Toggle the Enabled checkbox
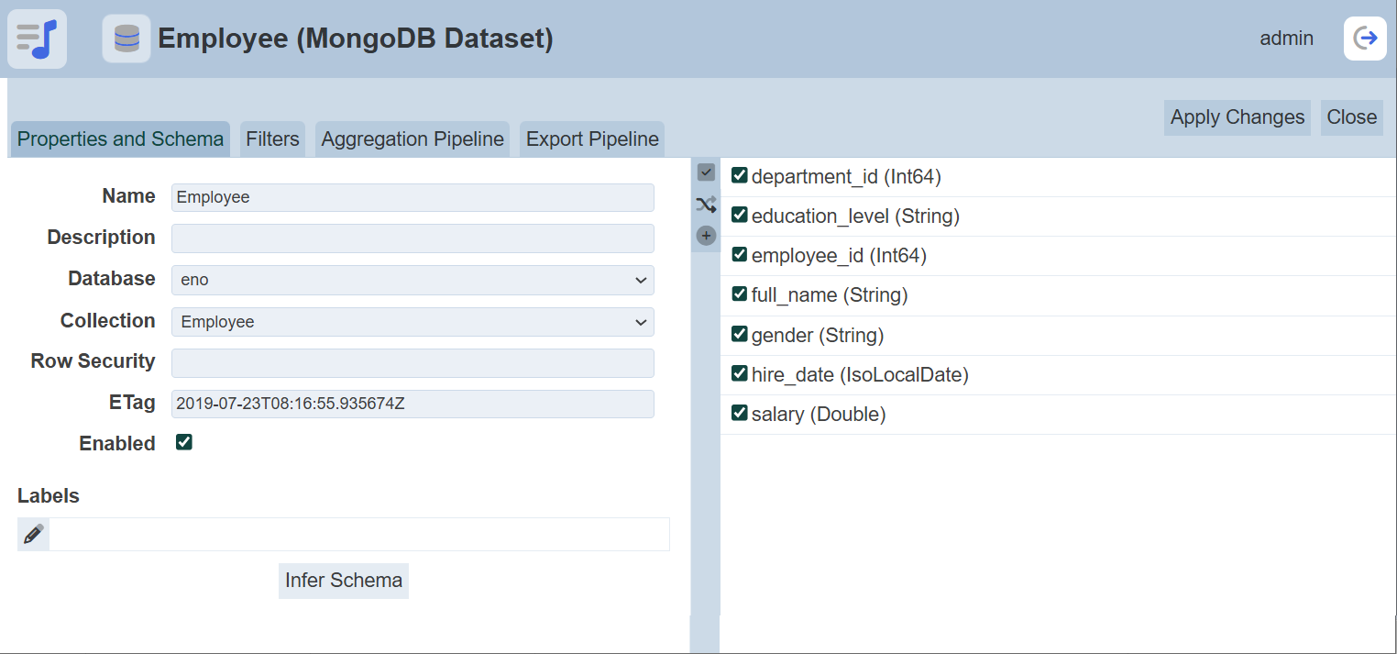 184,443
